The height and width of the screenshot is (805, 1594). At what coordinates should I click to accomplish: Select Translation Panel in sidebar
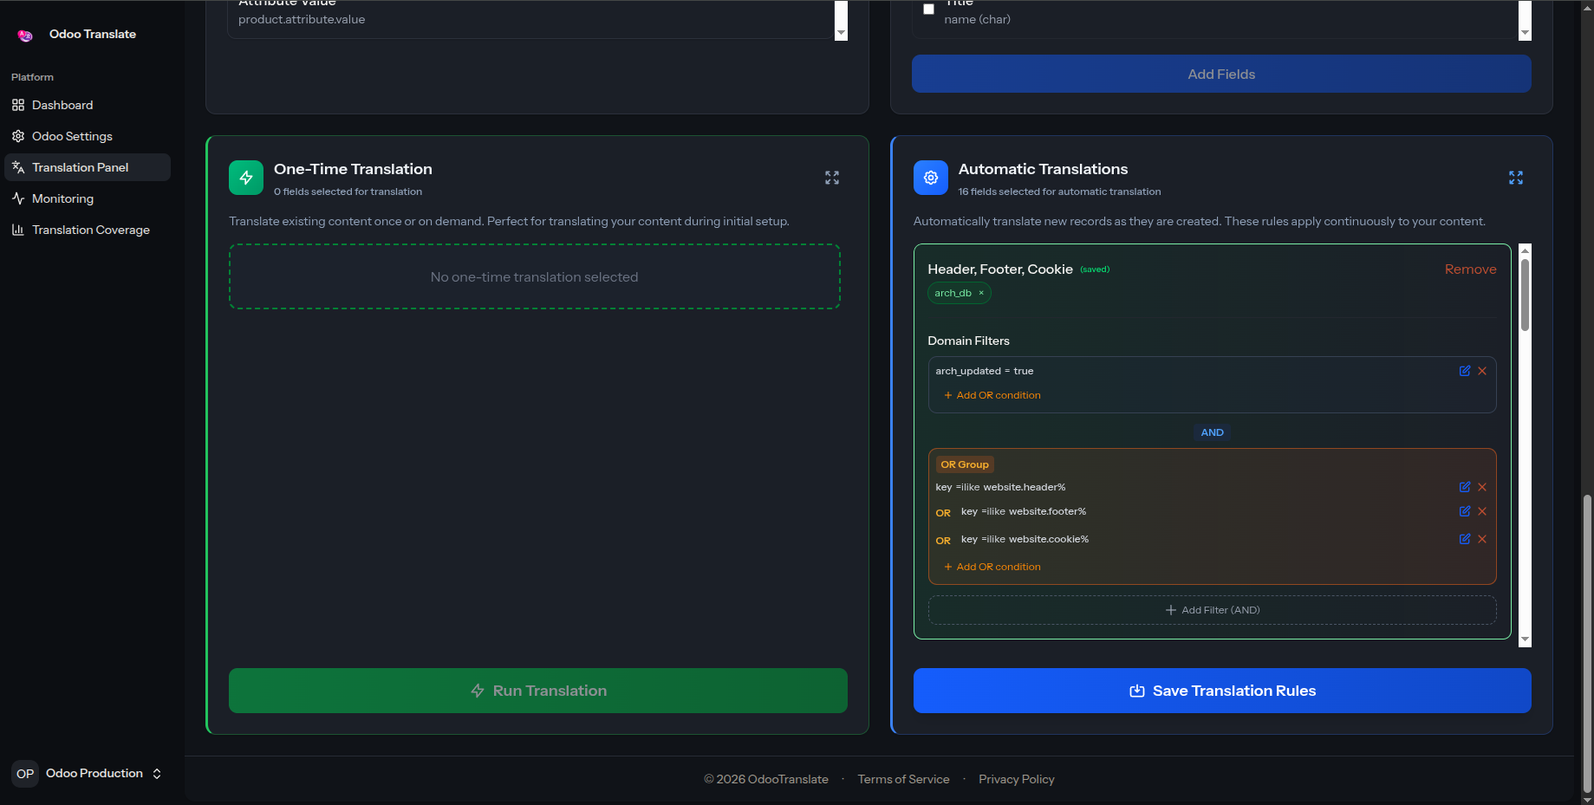pyautogui.click(x=88, y=167)
